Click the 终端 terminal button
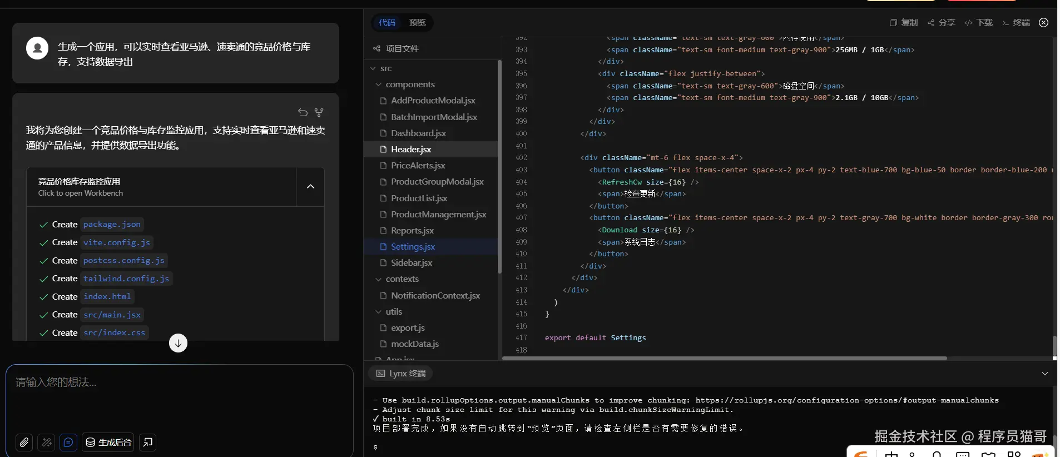 1016,23
